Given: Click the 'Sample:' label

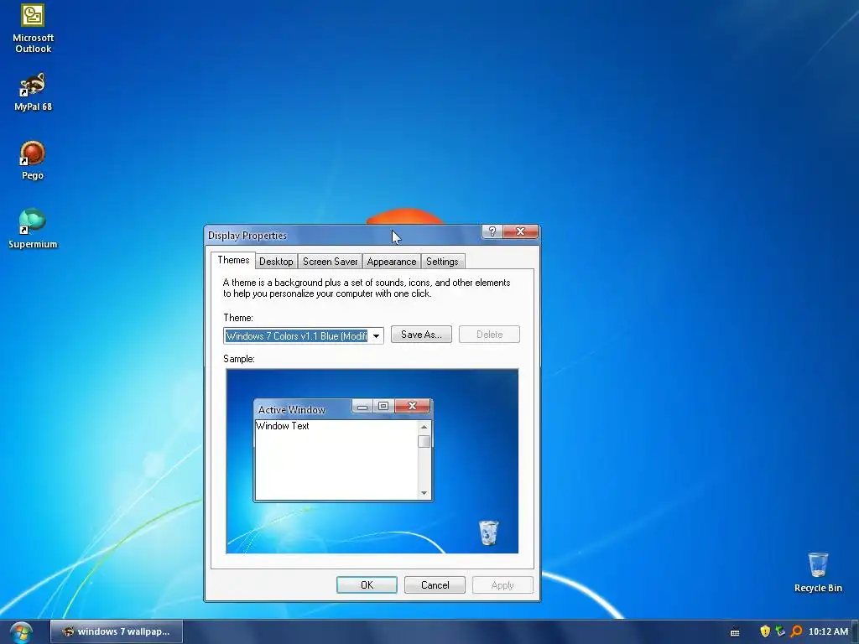Looking at the screenshot, I should (x=239, y=359).
